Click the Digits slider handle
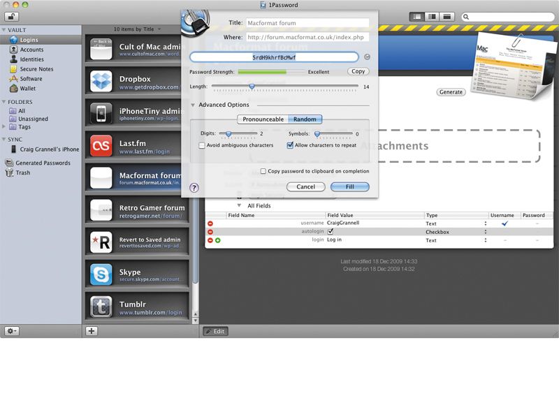This screenshot has width=559, height=419. tap(228, 133)
